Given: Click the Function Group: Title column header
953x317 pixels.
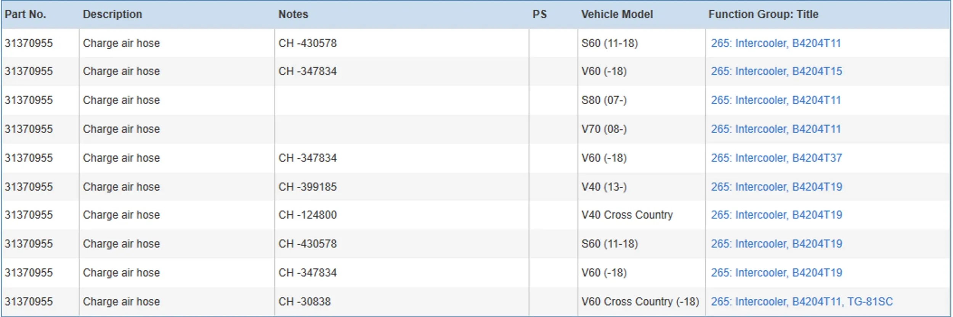Looking at the screenshot, I should 763,14.
